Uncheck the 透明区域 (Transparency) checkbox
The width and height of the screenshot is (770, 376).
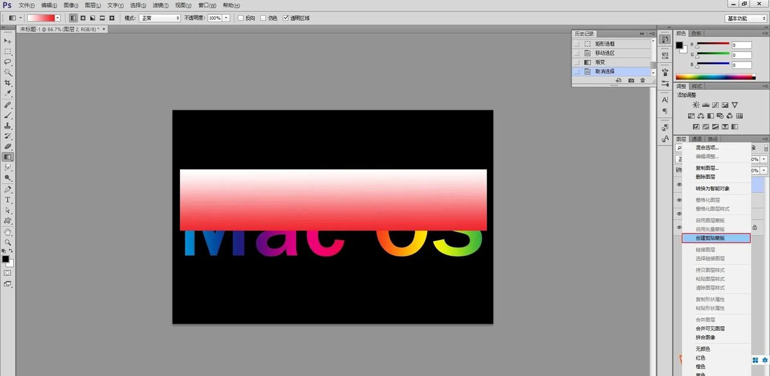(286, 18)
